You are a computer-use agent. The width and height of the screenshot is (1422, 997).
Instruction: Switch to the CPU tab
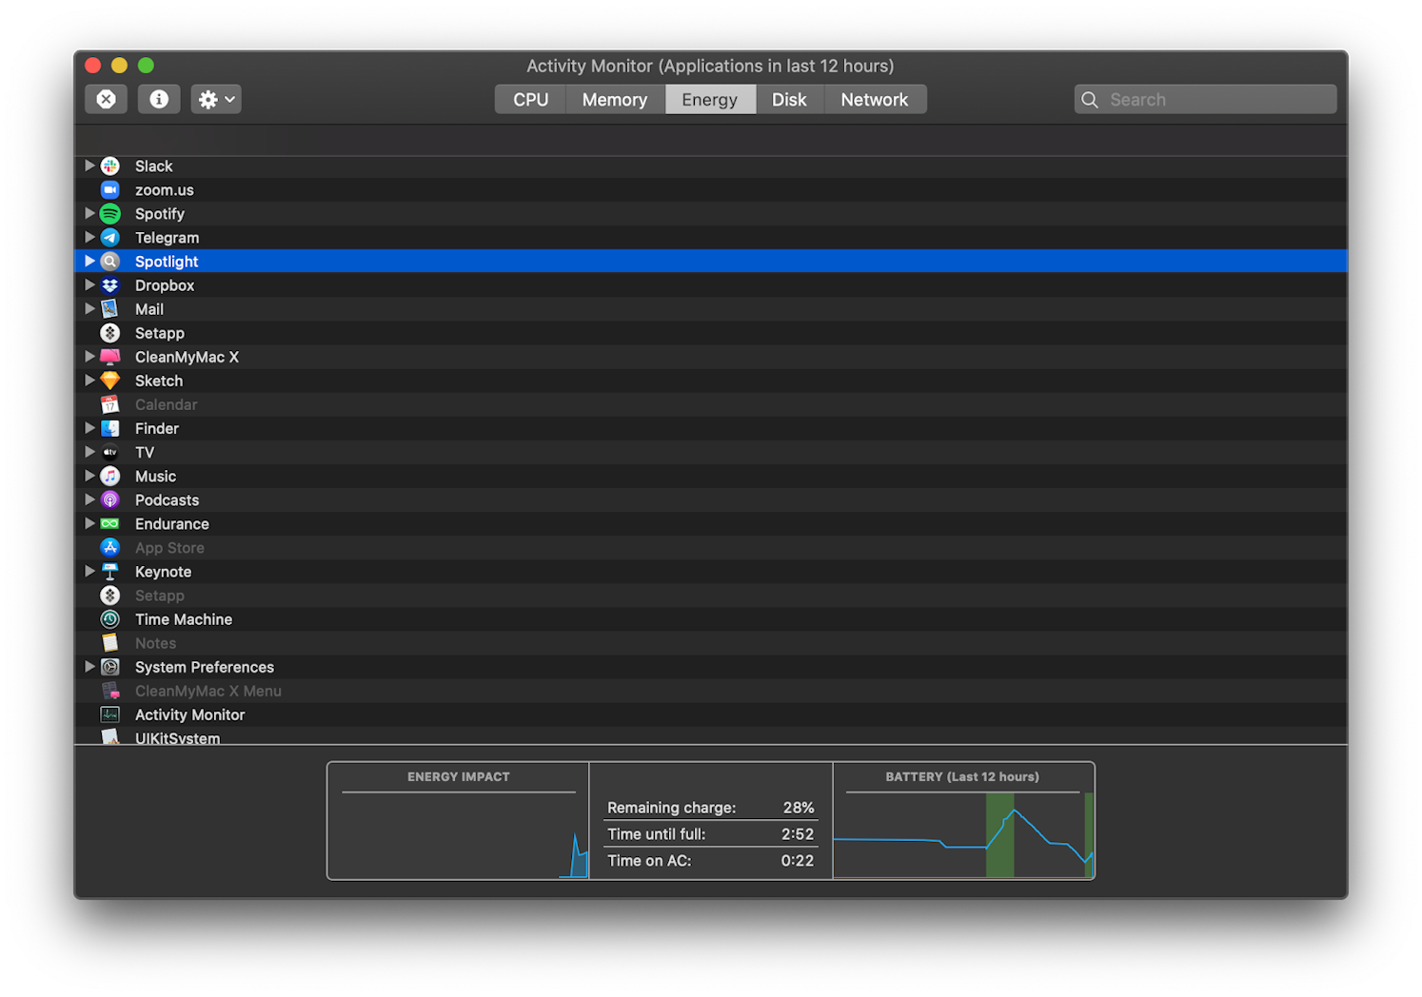point(529,99)
